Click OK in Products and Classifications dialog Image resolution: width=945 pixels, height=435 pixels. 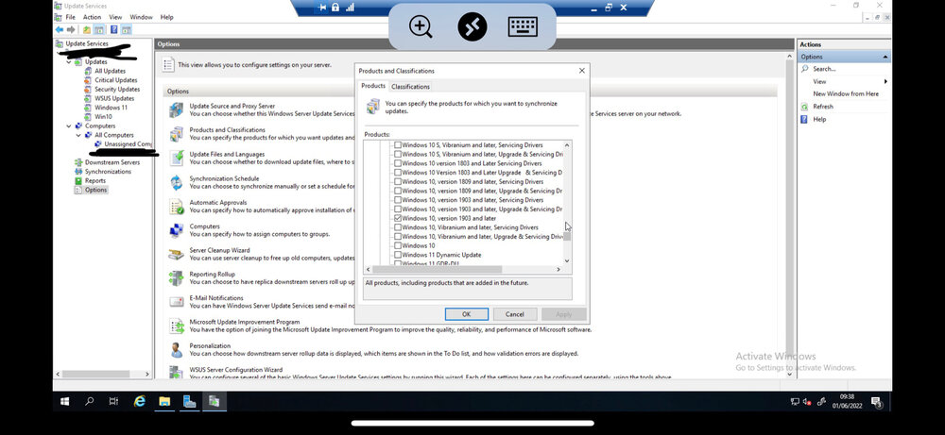[467, 314]
